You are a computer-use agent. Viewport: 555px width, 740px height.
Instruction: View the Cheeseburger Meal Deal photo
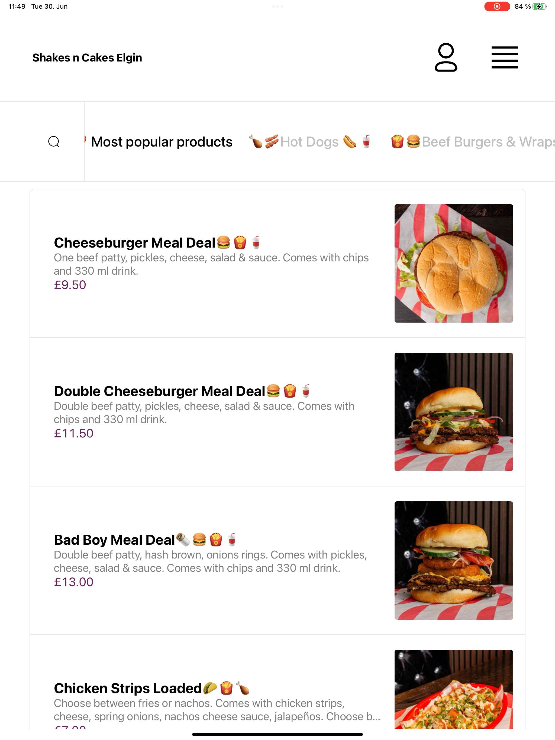point(454,263)
